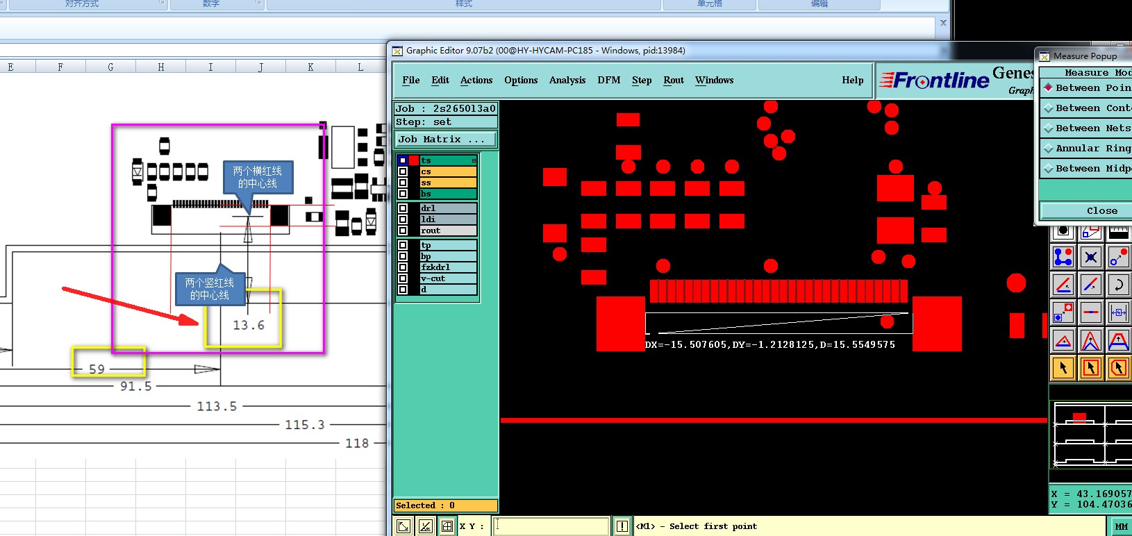Open the Edit menu

coord(440,81)
